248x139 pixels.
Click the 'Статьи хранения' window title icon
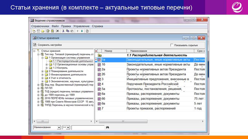(34, 38)
